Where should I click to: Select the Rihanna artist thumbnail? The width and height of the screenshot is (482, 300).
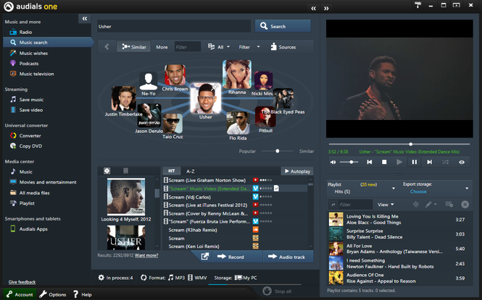coord(237,74)
